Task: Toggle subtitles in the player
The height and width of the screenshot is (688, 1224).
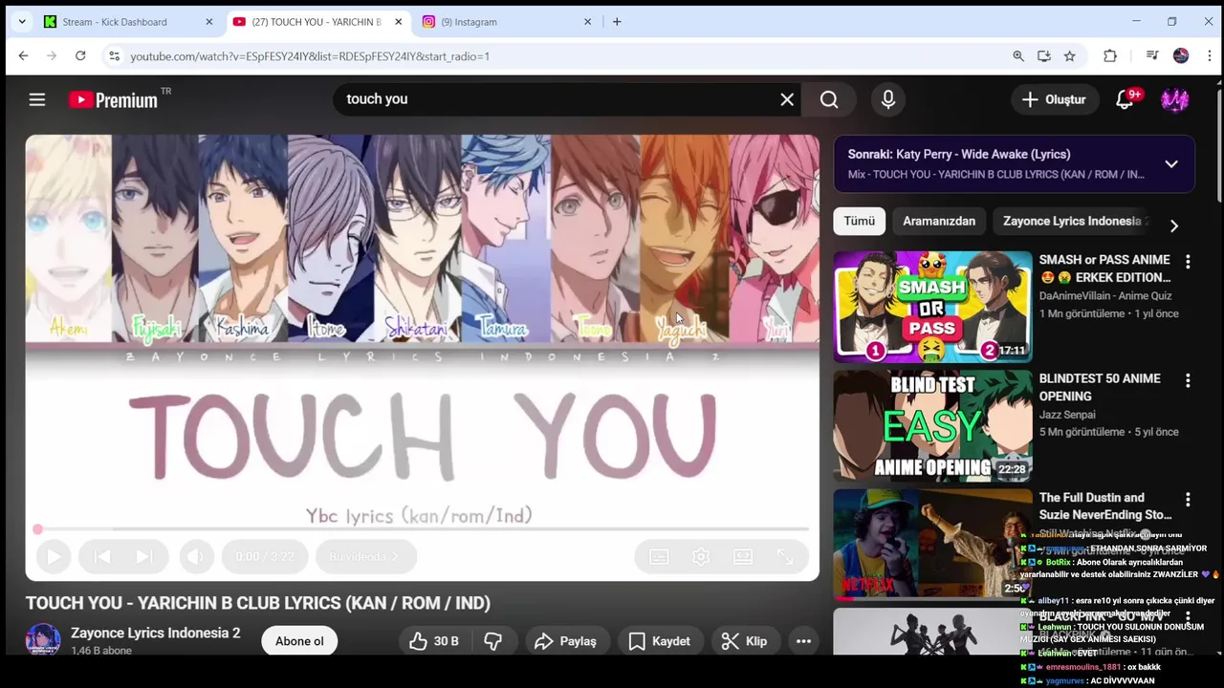Action: (659, 556)
